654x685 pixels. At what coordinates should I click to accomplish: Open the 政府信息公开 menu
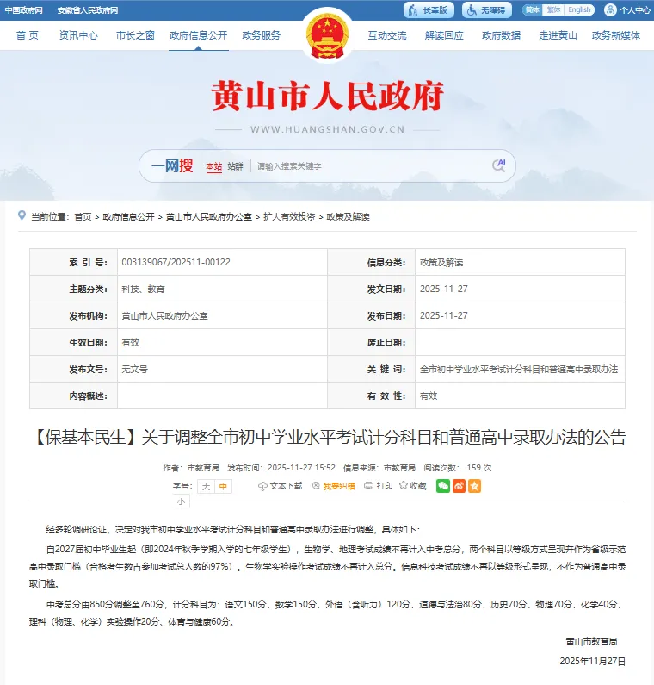point(199,35)
